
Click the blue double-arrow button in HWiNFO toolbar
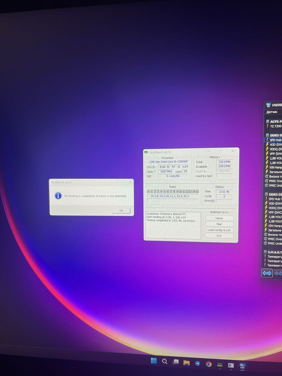coord(267,273)
